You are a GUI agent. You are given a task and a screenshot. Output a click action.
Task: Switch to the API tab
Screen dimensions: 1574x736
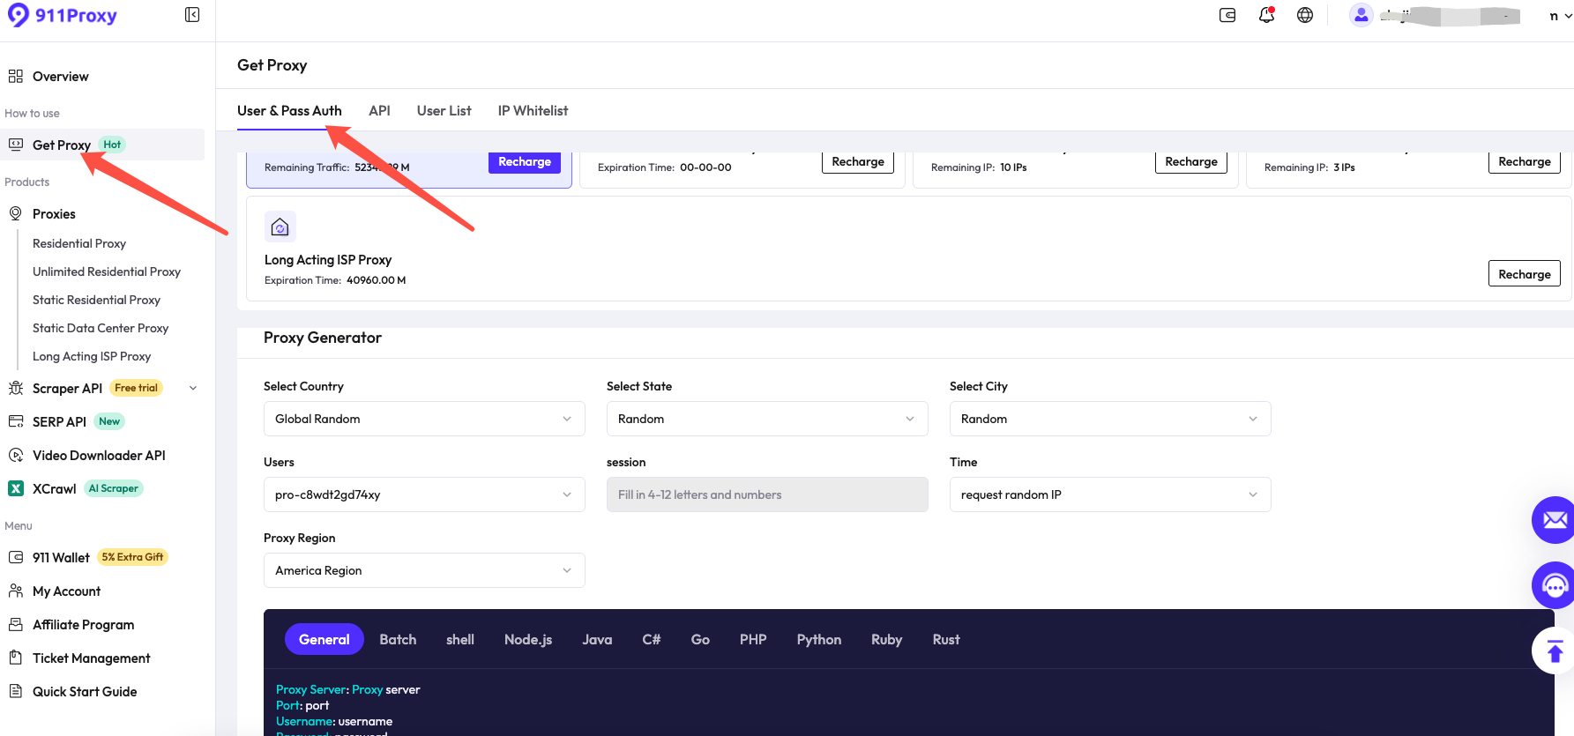point(379,110)
